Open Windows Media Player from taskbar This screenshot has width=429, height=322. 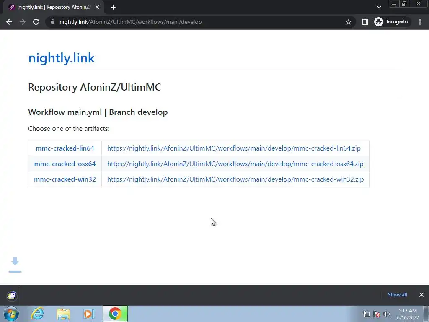[89, 314]
